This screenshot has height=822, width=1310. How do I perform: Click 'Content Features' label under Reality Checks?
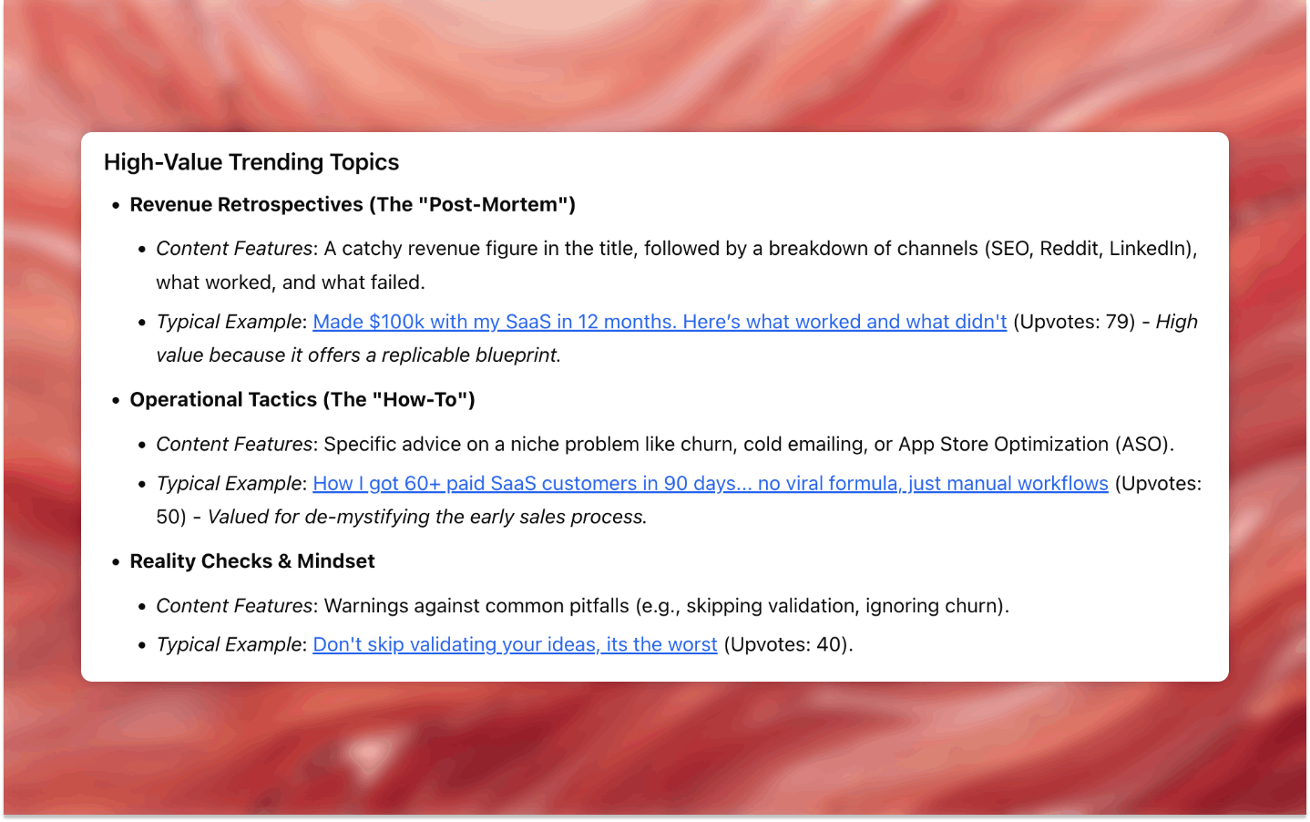234,606
